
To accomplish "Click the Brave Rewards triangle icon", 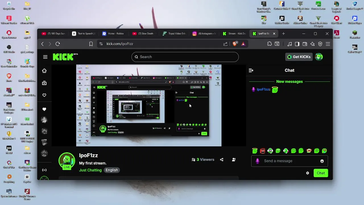I will [x=243, y=44].
